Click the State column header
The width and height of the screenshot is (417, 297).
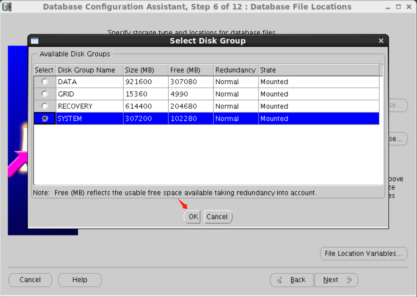pos(319,70)
